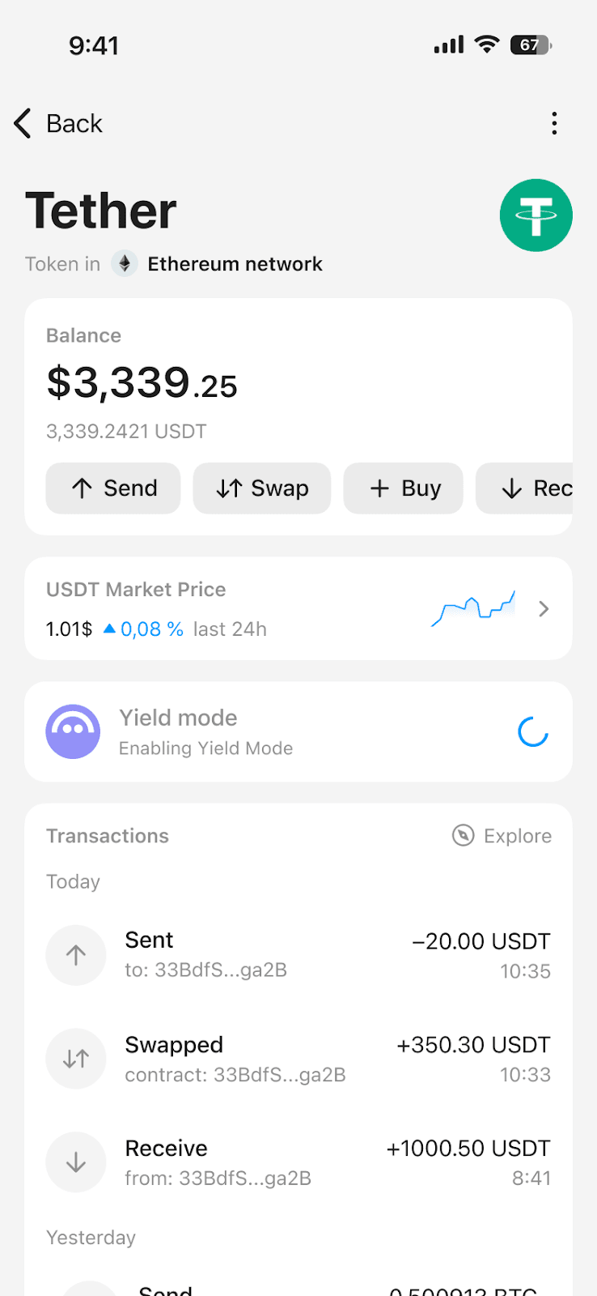The width and height of the screenshot is (597, 1296).
Task: Tap the Receive transaction down-arrow icon
Action: point(76,1162)
